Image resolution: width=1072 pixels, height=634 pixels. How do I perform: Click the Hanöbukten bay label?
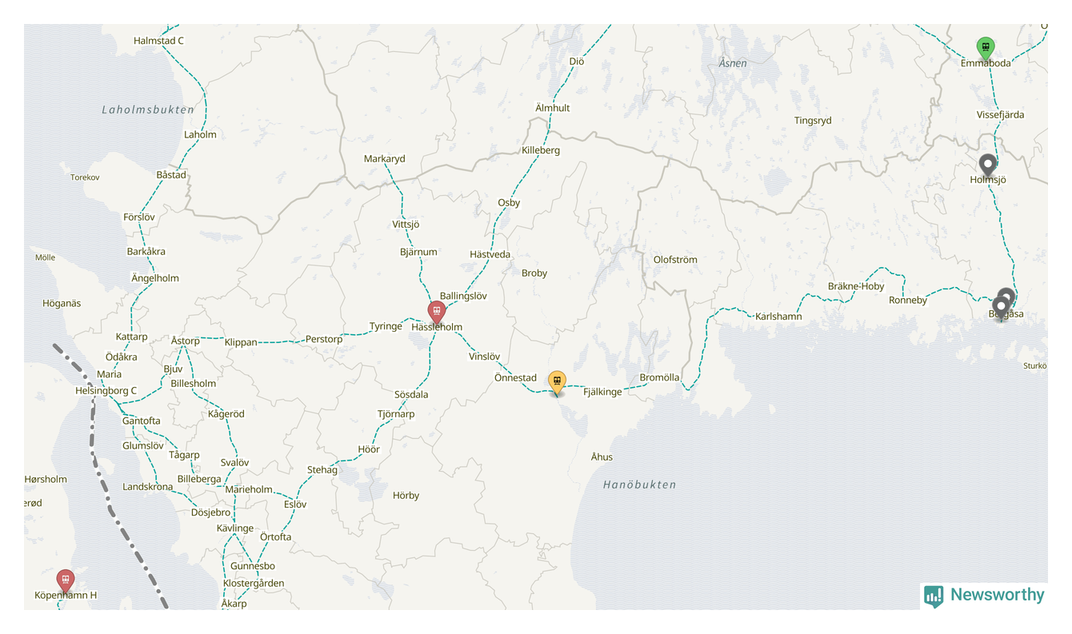coord(639,484)
